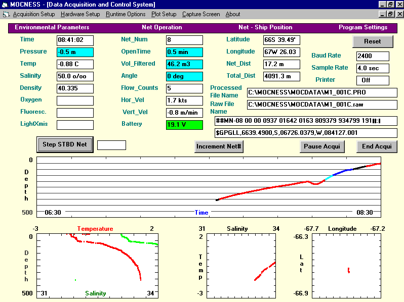Click the $GPGLL GPS string field
The height and width of the screenshot is (302, 404).
click(x=306, y=133)
